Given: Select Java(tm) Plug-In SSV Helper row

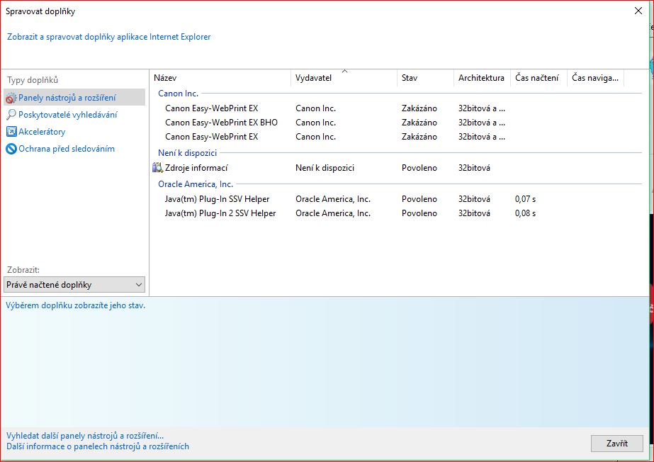Looking at the screenshot, I should pyautogui.click(x=217, y=199).
